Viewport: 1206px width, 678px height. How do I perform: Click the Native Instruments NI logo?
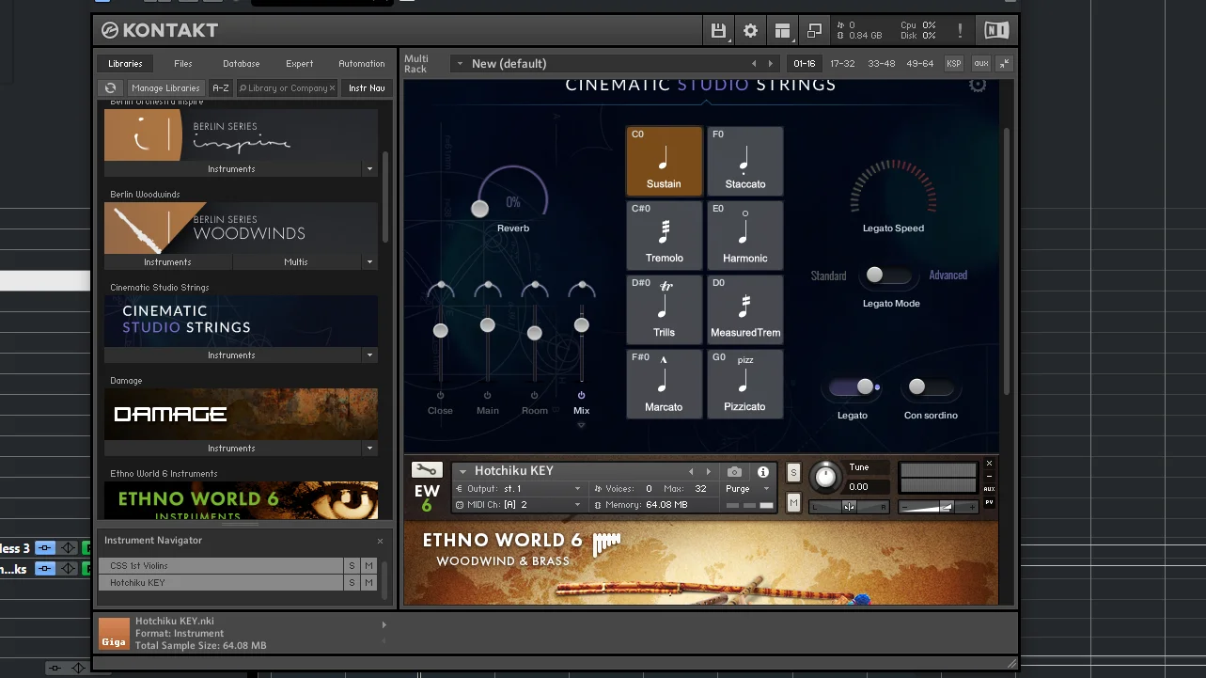pyautogui.click(x=996, y=30)
